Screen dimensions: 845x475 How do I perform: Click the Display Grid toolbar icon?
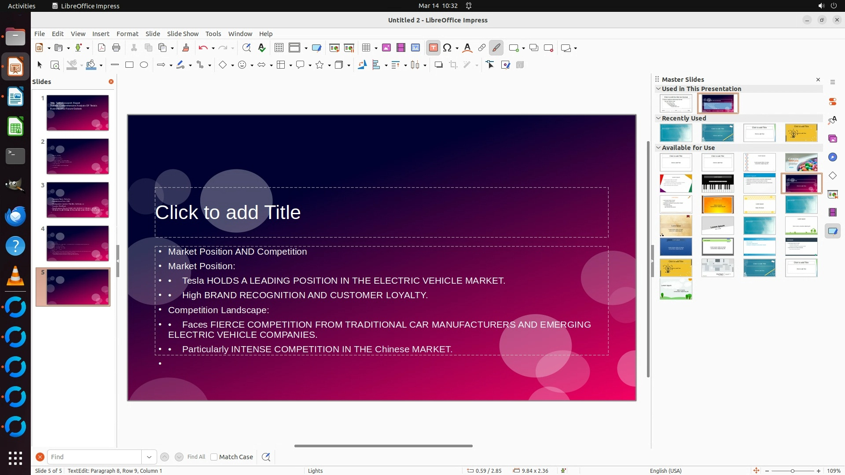[279, 48]
